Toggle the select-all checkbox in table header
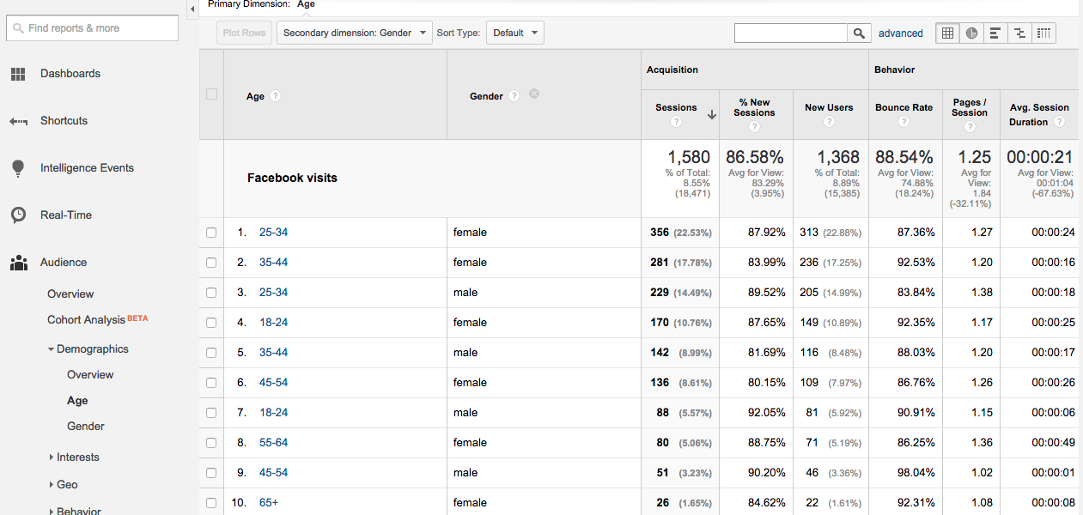The width and height of the screenshot is (1083, 515). click(211, 94)
